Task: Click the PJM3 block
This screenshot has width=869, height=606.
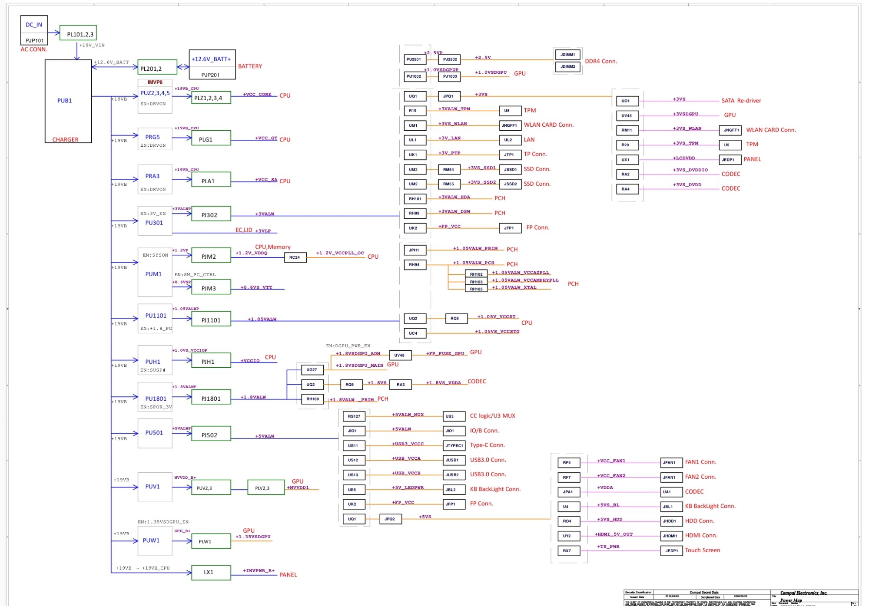Action: [211, 287]
